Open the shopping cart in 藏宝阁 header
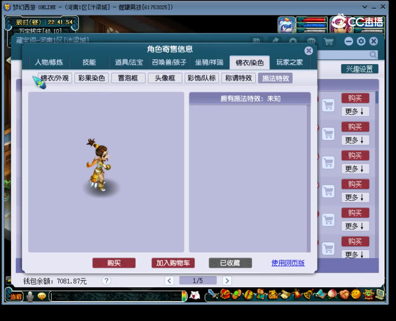The width and height of the screenshot is (396, 321). pyautogui.click(x=328, y=42)
